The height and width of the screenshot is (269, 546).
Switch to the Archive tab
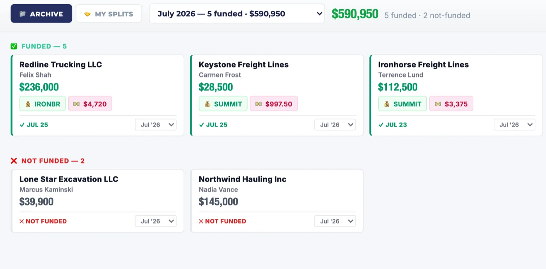point(41,14)
